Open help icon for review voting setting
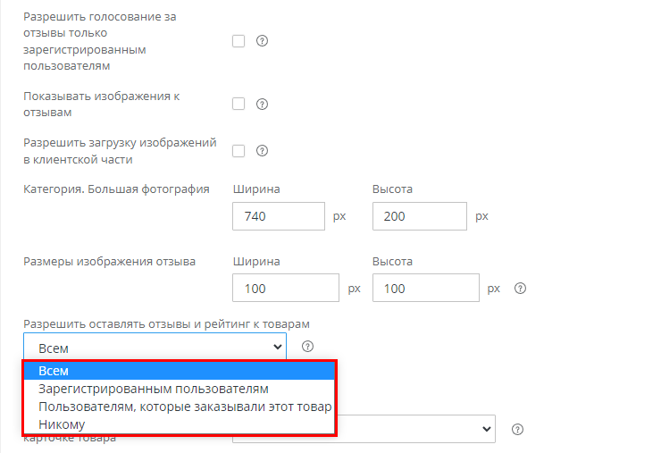 262,41
